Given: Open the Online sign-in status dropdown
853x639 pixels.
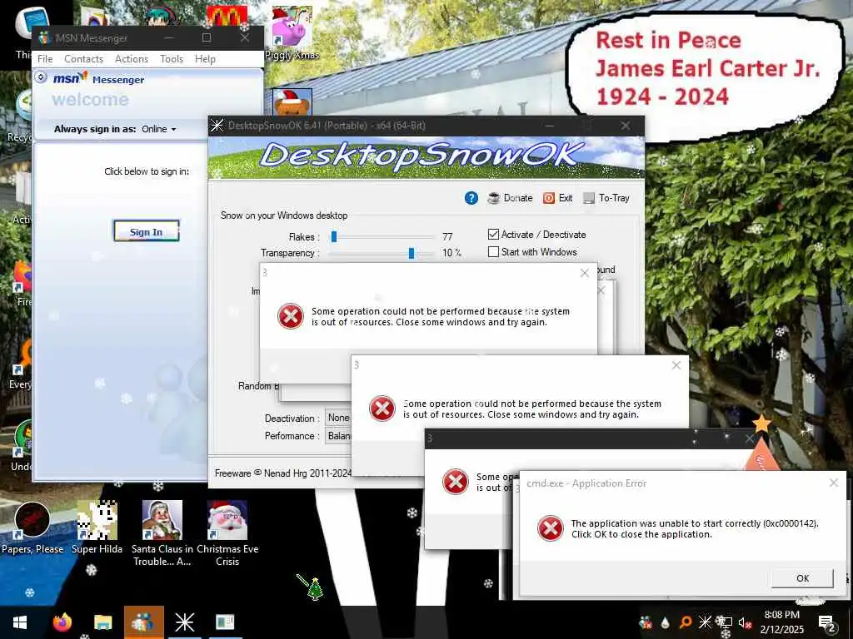Looking at the screenshot, I should point(159,129).
